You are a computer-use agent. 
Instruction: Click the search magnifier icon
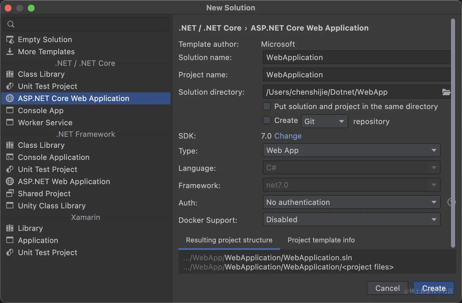[11, 24]
